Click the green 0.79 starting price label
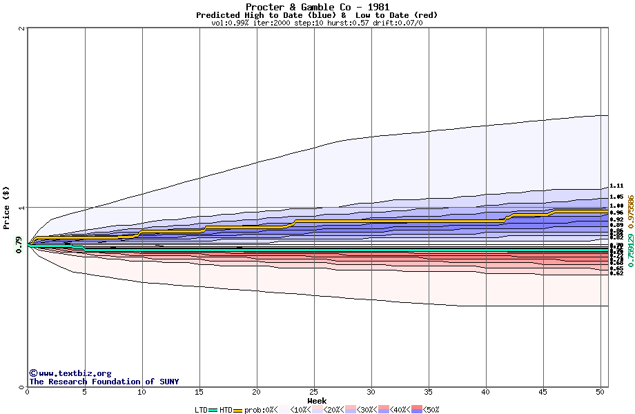Screen dimensions: 635x414 point(19,245)
